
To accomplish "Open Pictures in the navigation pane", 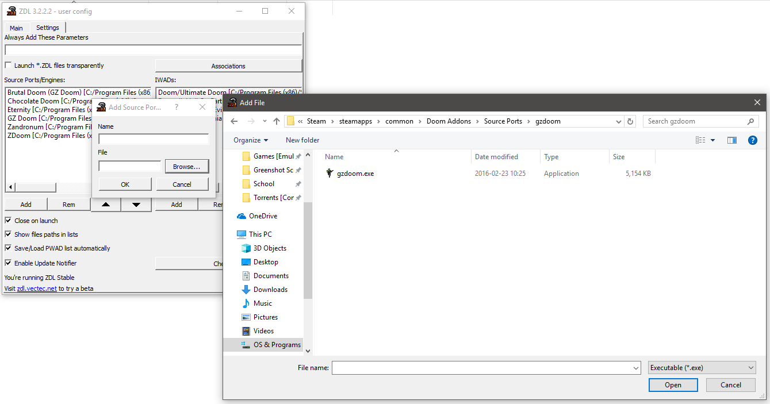I will [266, 317].
